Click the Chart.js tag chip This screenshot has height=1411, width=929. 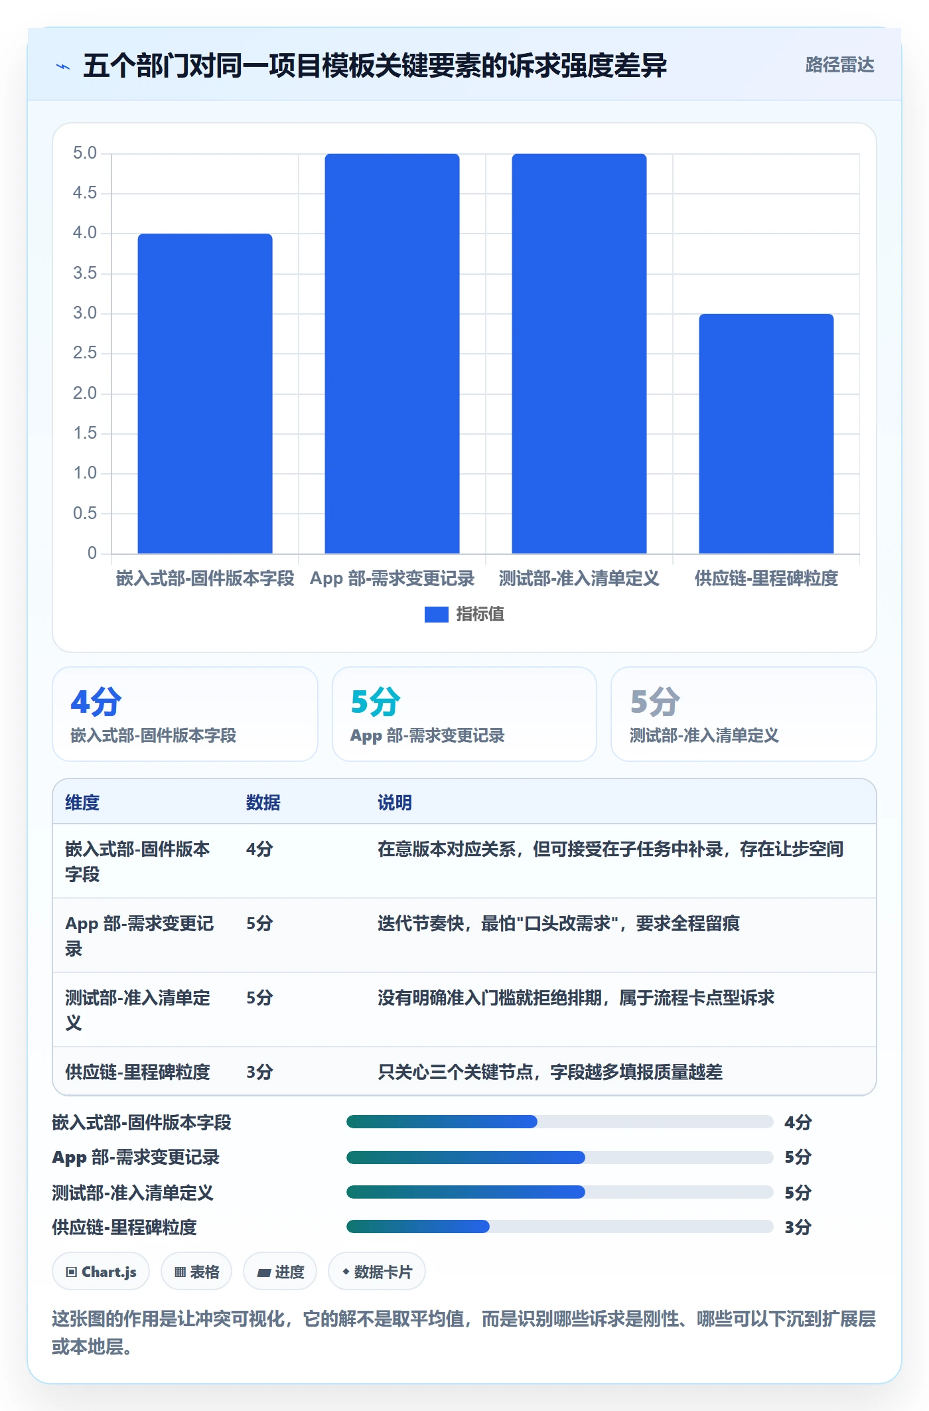point(101,1272)
